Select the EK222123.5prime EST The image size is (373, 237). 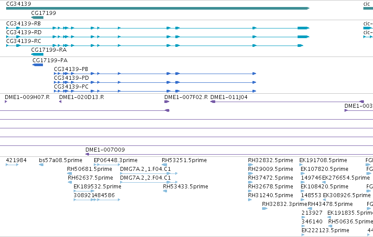tap(303, 235)
